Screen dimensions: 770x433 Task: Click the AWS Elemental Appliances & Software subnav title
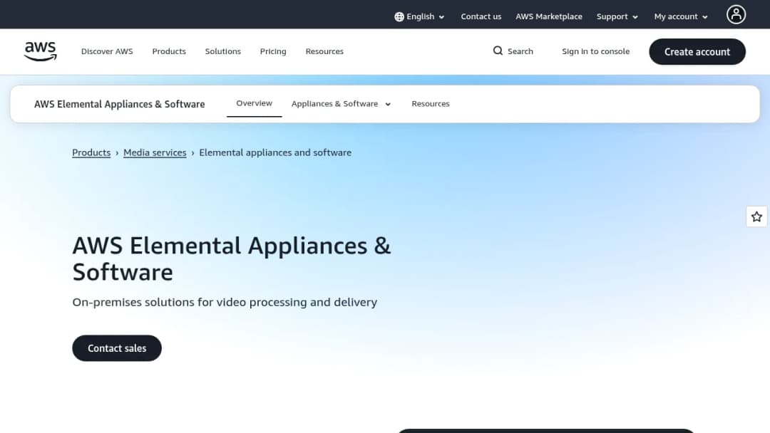pyautogui.click(x=119, y=104)
